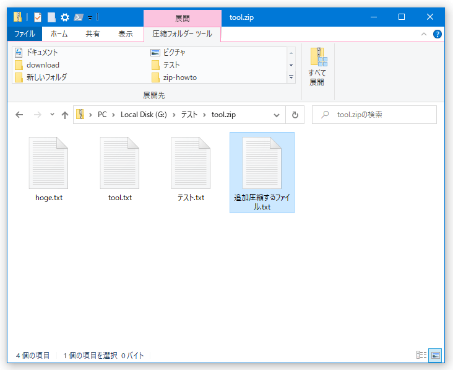453x370 pixels.
Task: Click the PowerShell quick access icon
Action: tap(79, 17)
